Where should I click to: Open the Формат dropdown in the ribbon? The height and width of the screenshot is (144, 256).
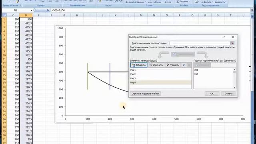point(183,2)
